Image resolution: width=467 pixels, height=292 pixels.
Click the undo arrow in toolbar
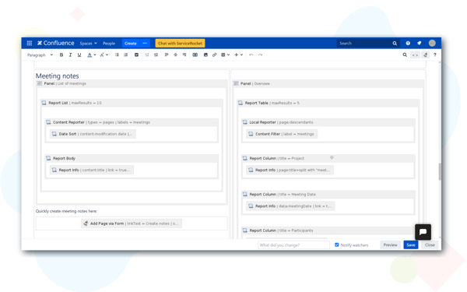(x=251, y=55)
